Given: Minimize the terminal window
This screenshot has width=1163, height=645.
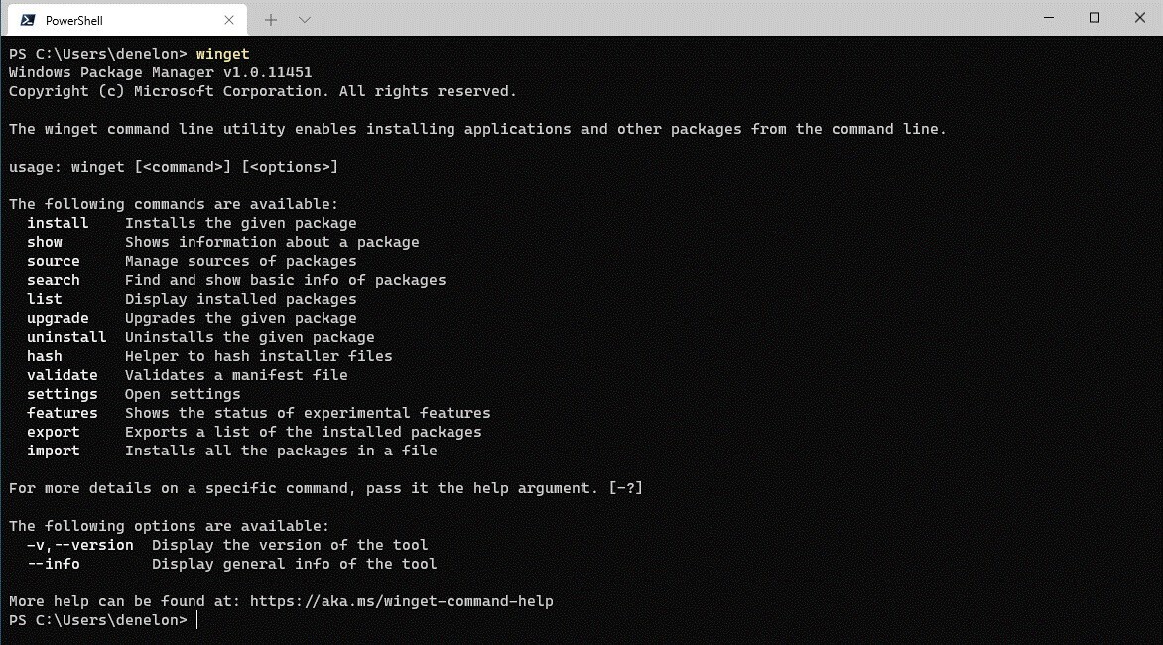Looking at the screenshot, I should coord(1049,18).
